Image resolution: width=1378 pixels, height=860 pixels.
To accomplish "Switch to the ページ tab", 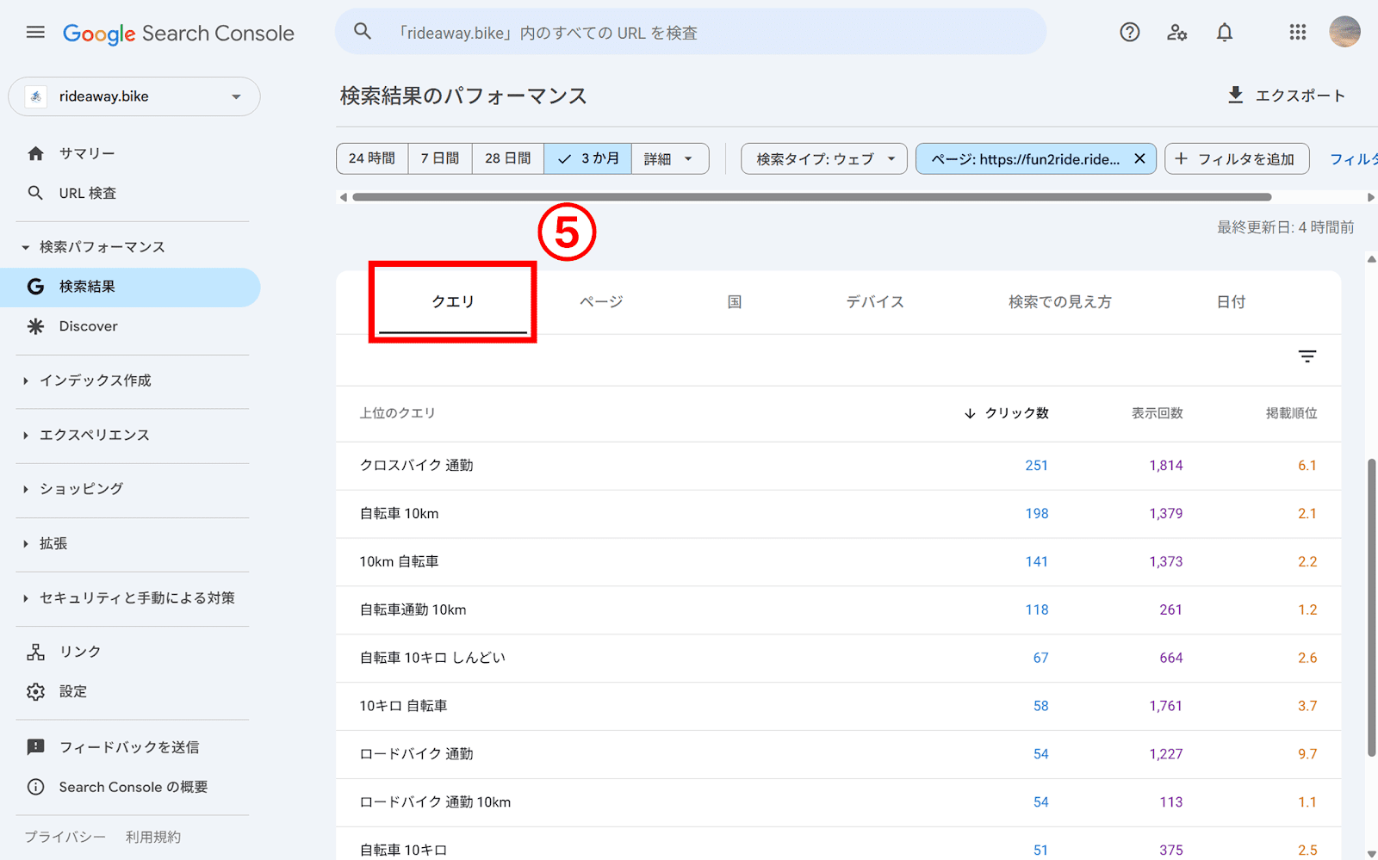I will (599, 301).
